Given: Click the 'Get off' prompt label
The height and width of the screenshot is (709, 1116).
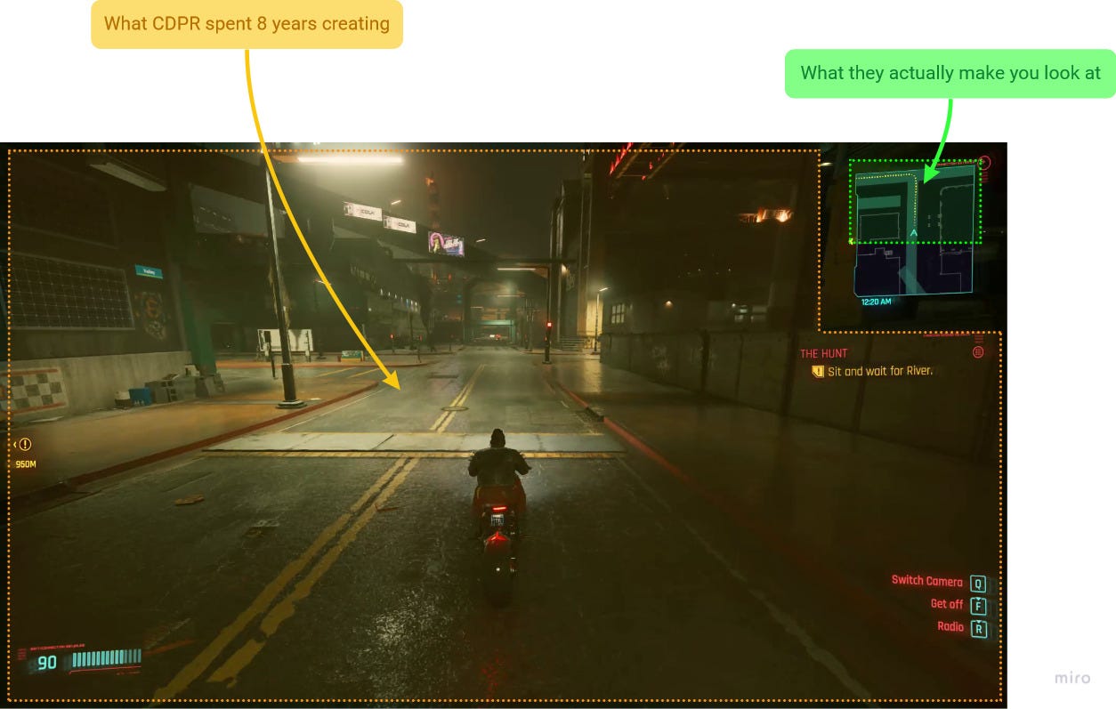Looking at the screenshot, I should pos(946,604).
